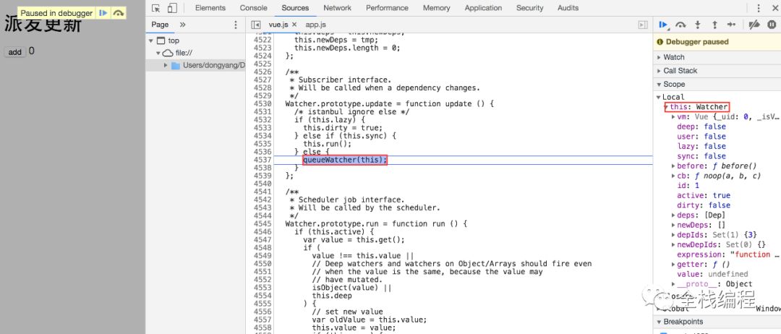
Task: Collapse the top frame tree node
Action: pos(151,40)
